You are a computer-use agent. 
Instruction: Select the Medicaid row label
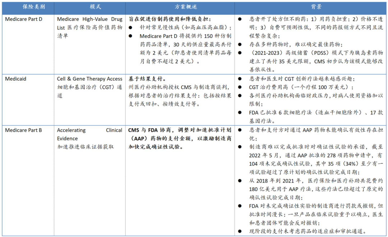coord(15,79)
